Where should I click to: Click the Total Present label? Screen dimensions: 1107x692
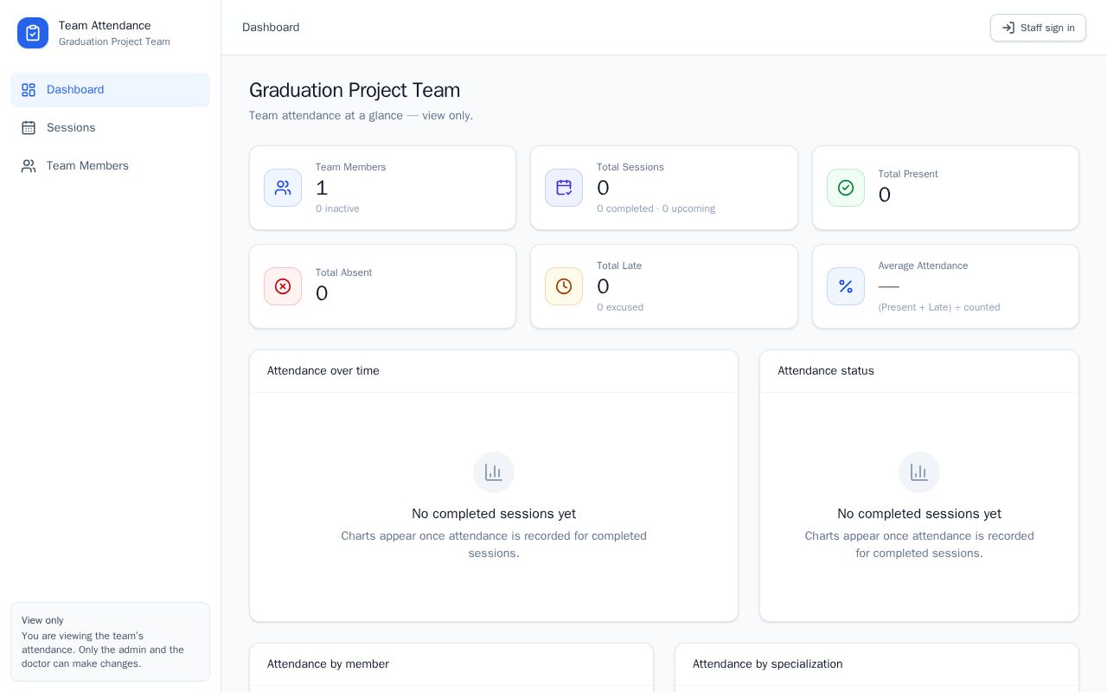tap(908, 174)
